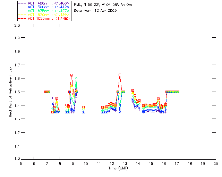The image size is (222, 177).
Task: Click the y-axis tick label 1.4
Action: (17, 105)
